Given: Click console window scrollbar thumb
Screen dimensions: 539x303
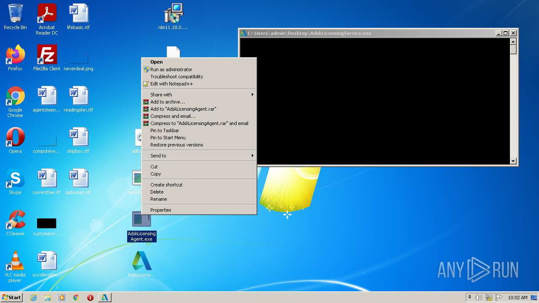Looking at the screenshot, I should (x=513, y=49).
